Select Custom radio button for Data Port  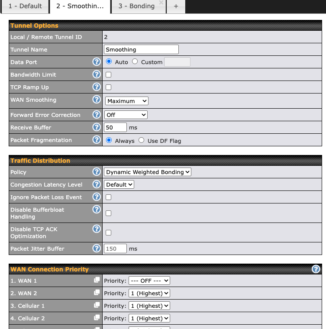(135, 61)
